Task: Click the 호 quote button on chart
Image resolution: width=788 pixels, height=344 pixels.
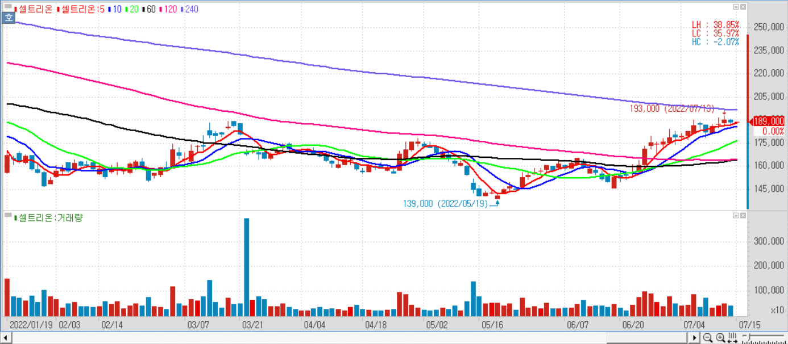Action: pos(8,18)
